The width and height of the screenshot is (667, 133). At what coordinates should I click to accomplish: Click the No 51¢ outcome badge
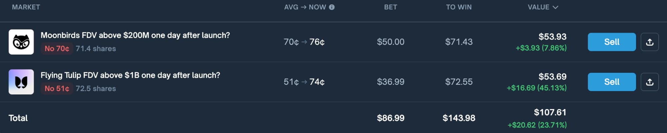57,88
